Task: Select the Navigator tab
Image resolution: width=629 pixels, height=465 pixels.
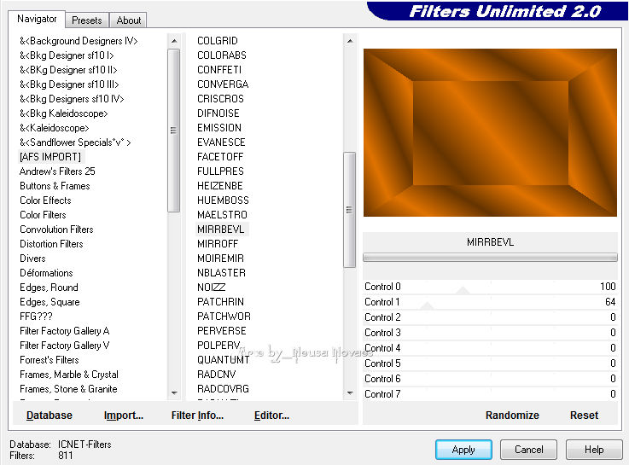Action: [x=37, y=19]
